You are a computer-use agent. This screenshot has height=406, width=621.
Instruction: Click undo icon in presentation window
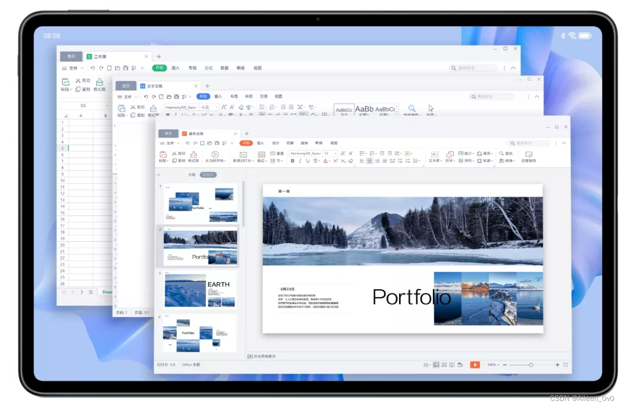tap(188, 143)
